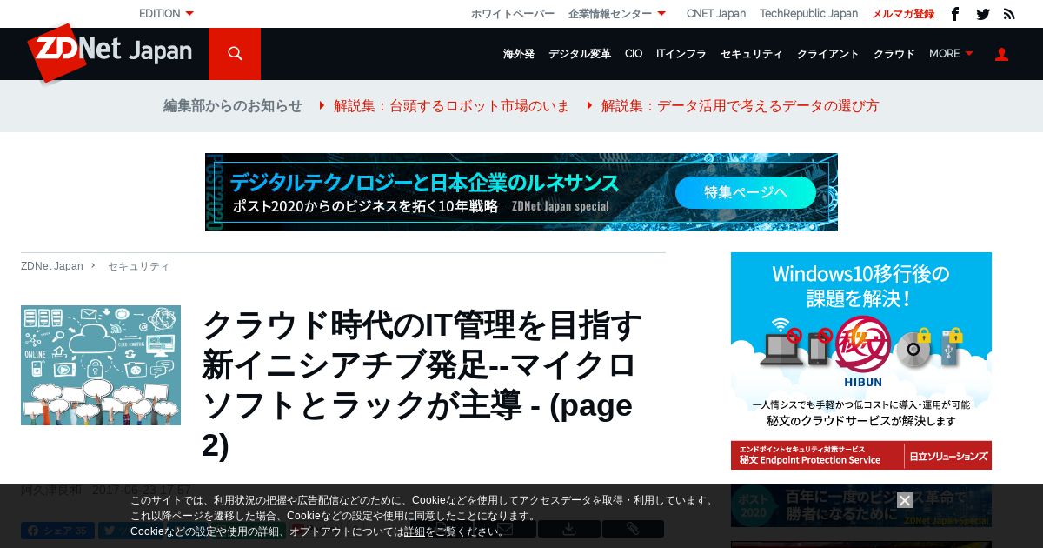Open the ポスト2020 sidebar banner
Image resolution: width=1043 pixels, height=548 pixels.
point(861,505)
